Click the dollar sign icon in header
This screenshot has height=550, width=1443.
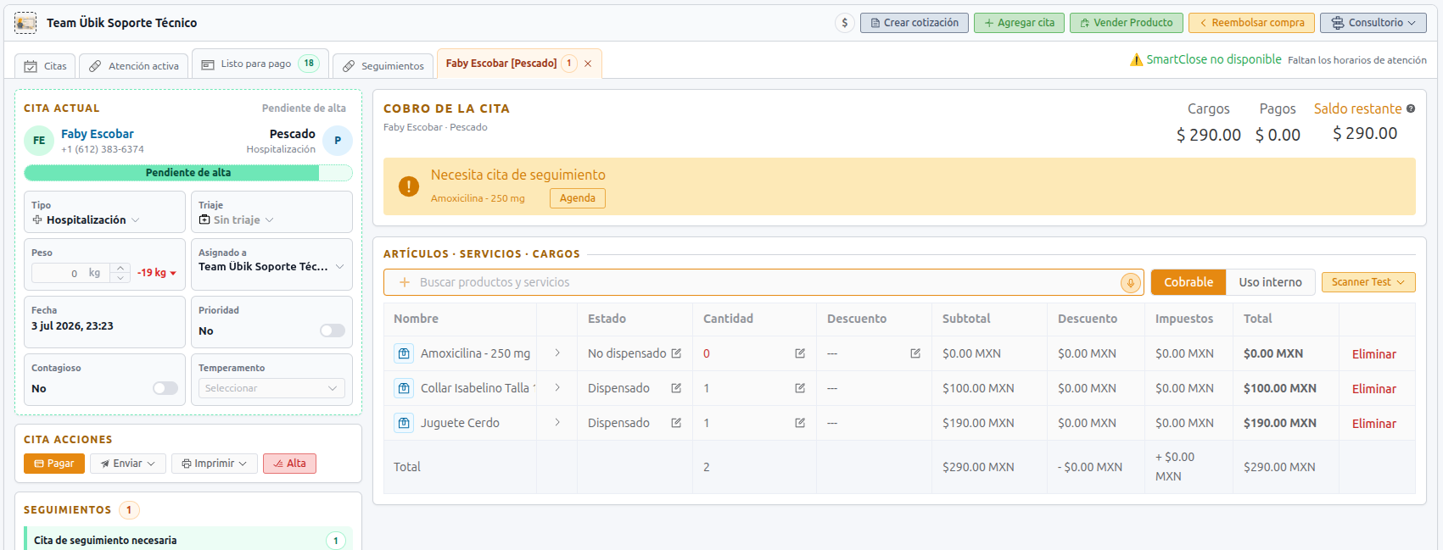(x=844, y=23)
